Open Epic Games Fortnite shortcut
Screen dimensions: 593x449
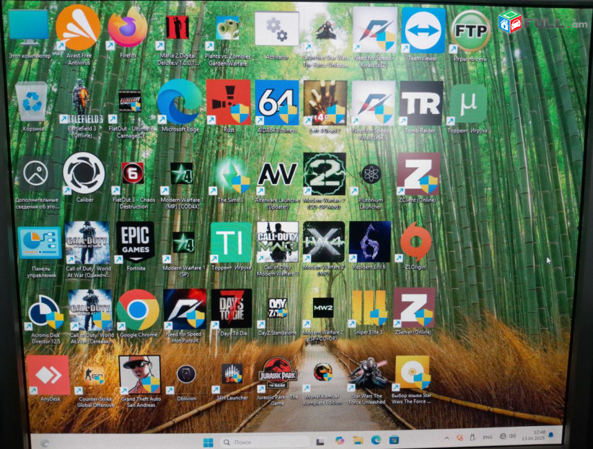pos(135,242)
